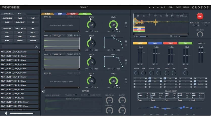
Task: Toggle the Burst Mode switch
Action: pos(194,25)
